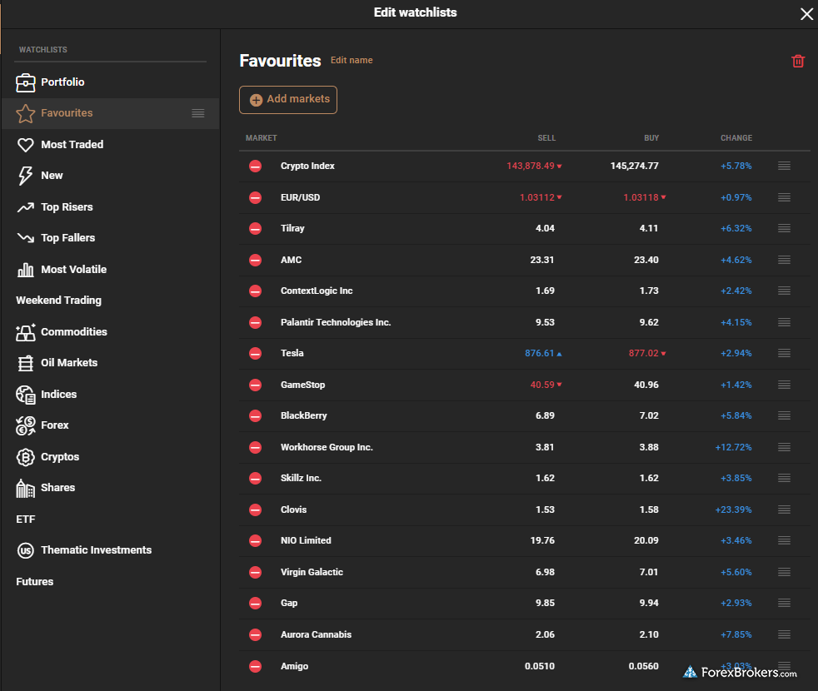The image size is (818, 691).
Task: Remove Palantir Technologies Inc. via minus icon
Action: 255,322
